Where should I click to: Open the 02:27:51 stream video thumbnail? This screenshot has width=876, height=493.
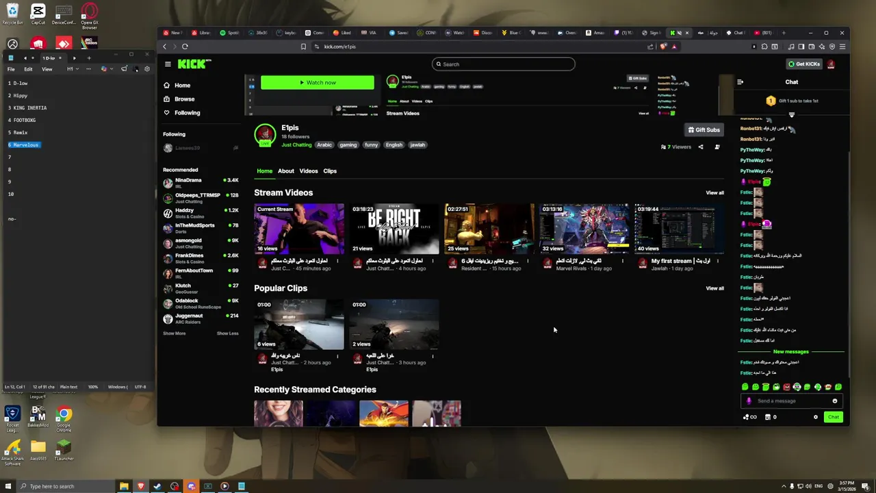click(489, 229)
